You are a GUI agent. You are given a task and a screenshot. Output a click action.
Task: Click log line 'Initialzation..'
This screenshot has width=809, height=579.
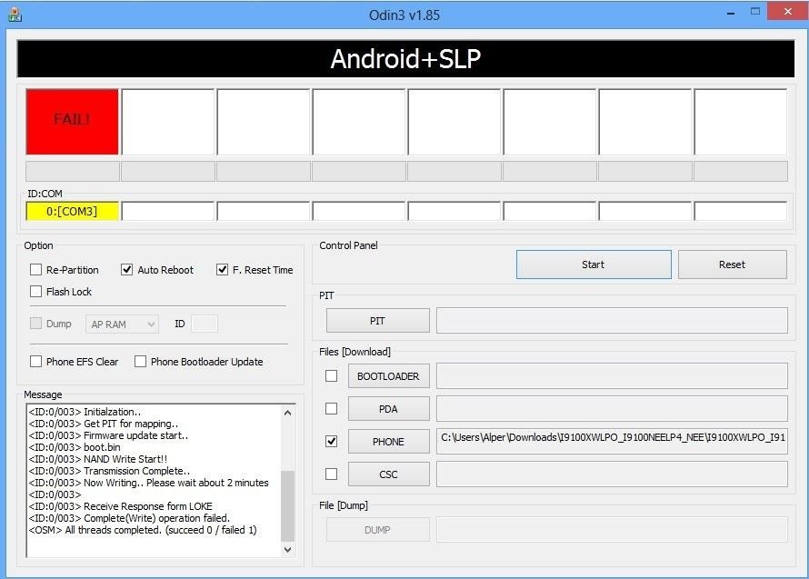(x=85, y=412)
